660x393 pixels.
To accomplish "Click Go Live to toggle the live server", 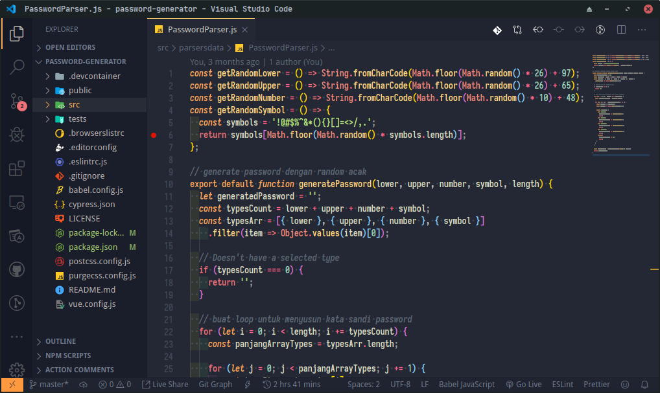I will click(x=524, y=384).
